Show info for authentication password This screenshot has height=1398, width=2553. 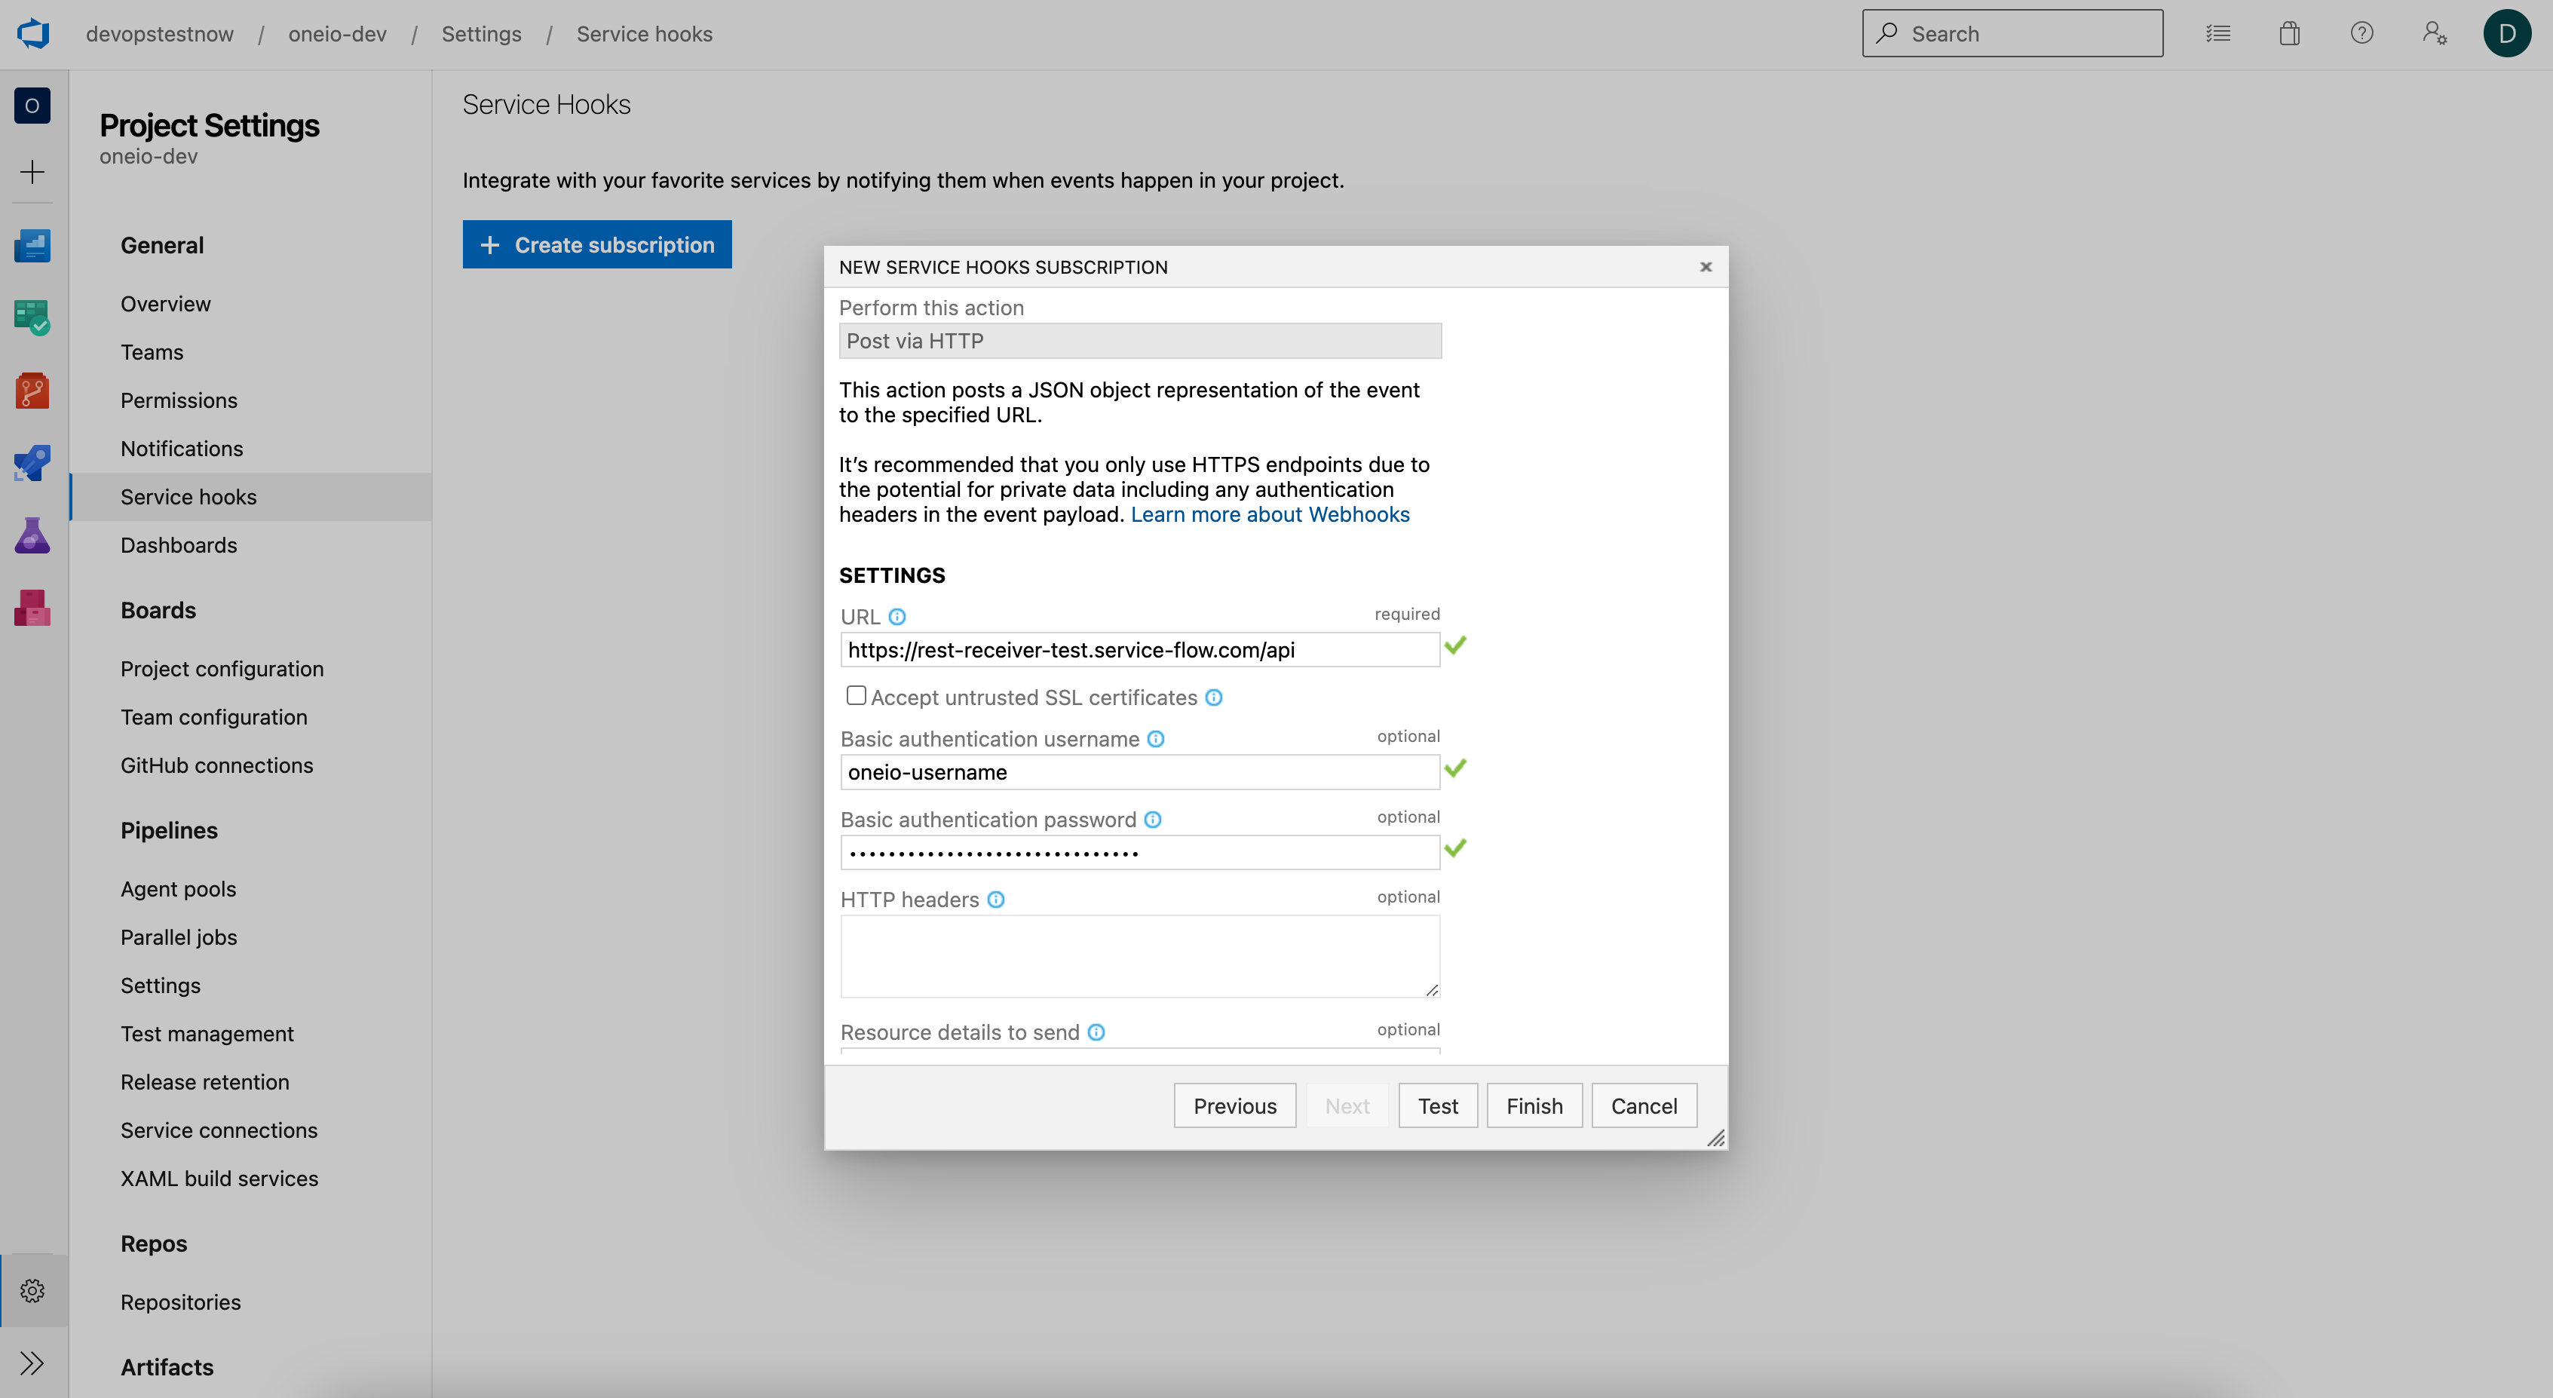1153,820
